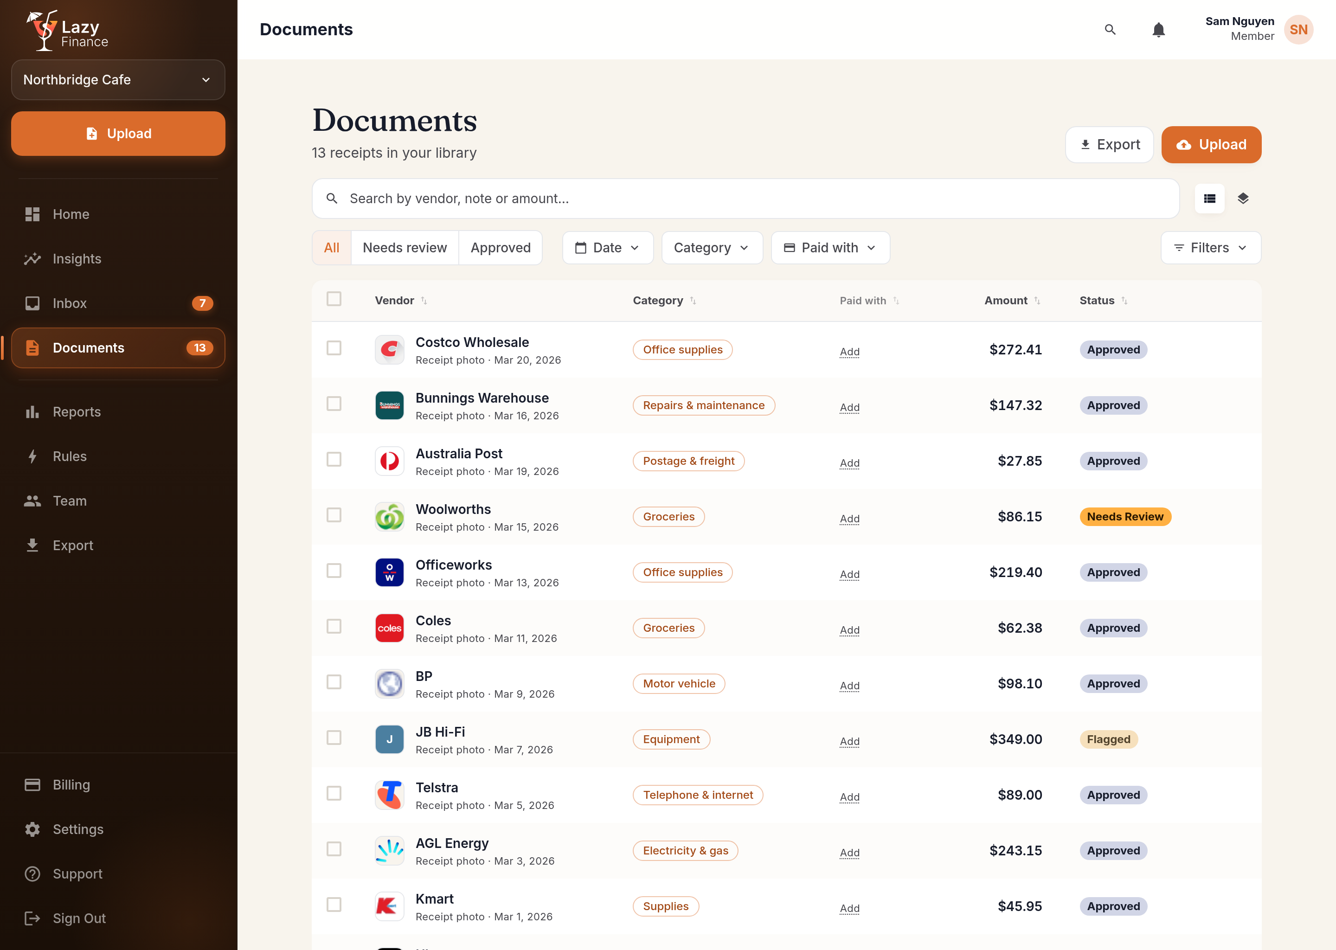Open Inbox with 7 items
The width and height of the screenshot is (1336, 950).
[x=118, y=303]
